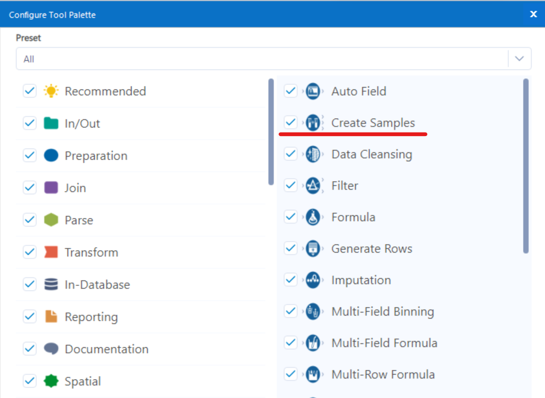Uncheck the Multi-Field Formula tool
The width and height of the screenshot is (545, 398).
[x=290, y=343]
